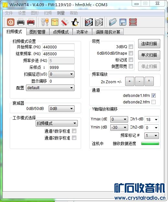Image resolution: width=168 pixels, height=202 pixels.
Task: Click the 连续扫描 button
Action: click(x=149, y=44)
